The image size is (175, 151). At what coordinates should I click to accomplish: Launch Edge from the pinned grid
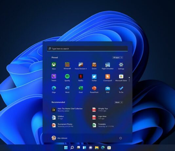[54, 90]
